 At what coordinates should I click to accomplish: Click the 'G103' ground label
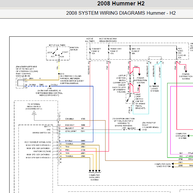click(x=145, y=130)
